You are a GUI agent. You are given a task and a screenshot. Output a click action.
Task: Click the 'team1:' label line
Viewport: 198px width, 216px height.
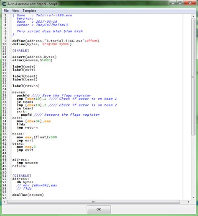point(18,134)
